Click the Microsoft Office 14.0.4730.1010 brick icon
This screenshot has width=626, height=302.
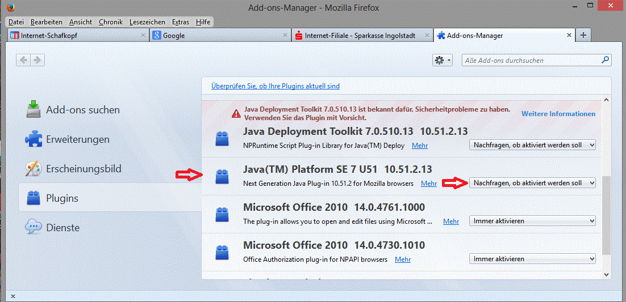221,252
